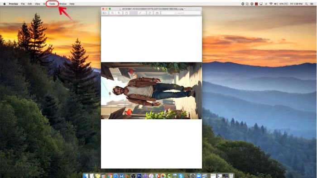Click the Share button in Preview toolbar

[x=126, y=13]
